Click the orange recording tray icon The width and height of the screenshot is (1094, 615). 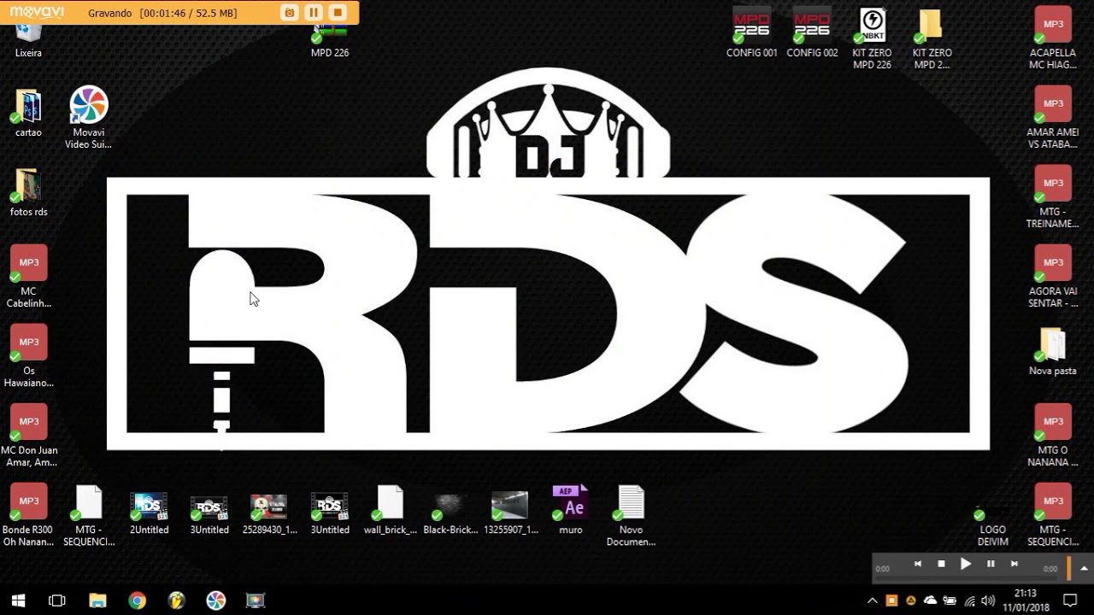pyautogui.click(x=892, y=600)
